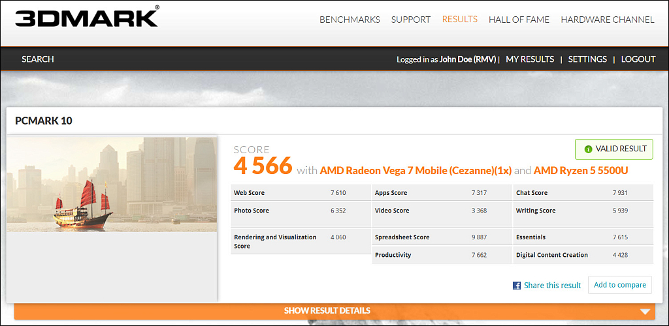Click the green valid result info icon
669x326 pixels.
tap(588, 149)
